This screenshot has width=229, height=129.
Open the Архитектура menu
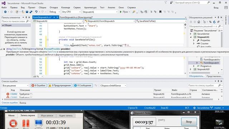pos(90,8)
